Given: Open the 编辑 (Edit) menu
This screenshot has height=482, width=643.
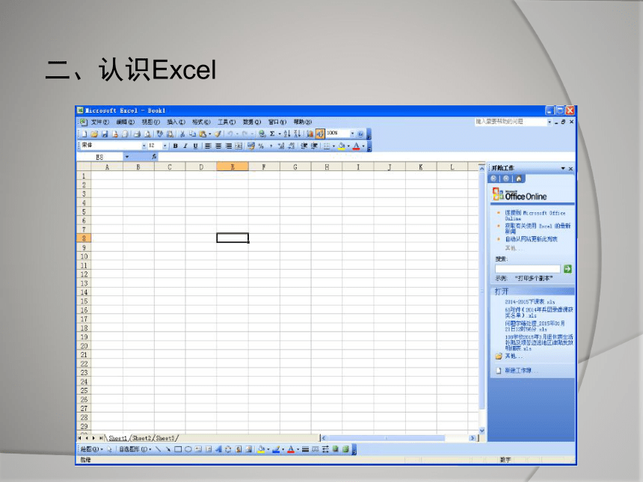Looking at the screenshot, I should tap(125, 122).
